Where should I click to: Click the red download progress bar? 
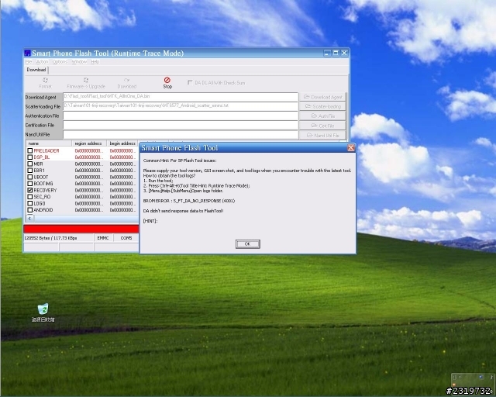coord(81,229)
